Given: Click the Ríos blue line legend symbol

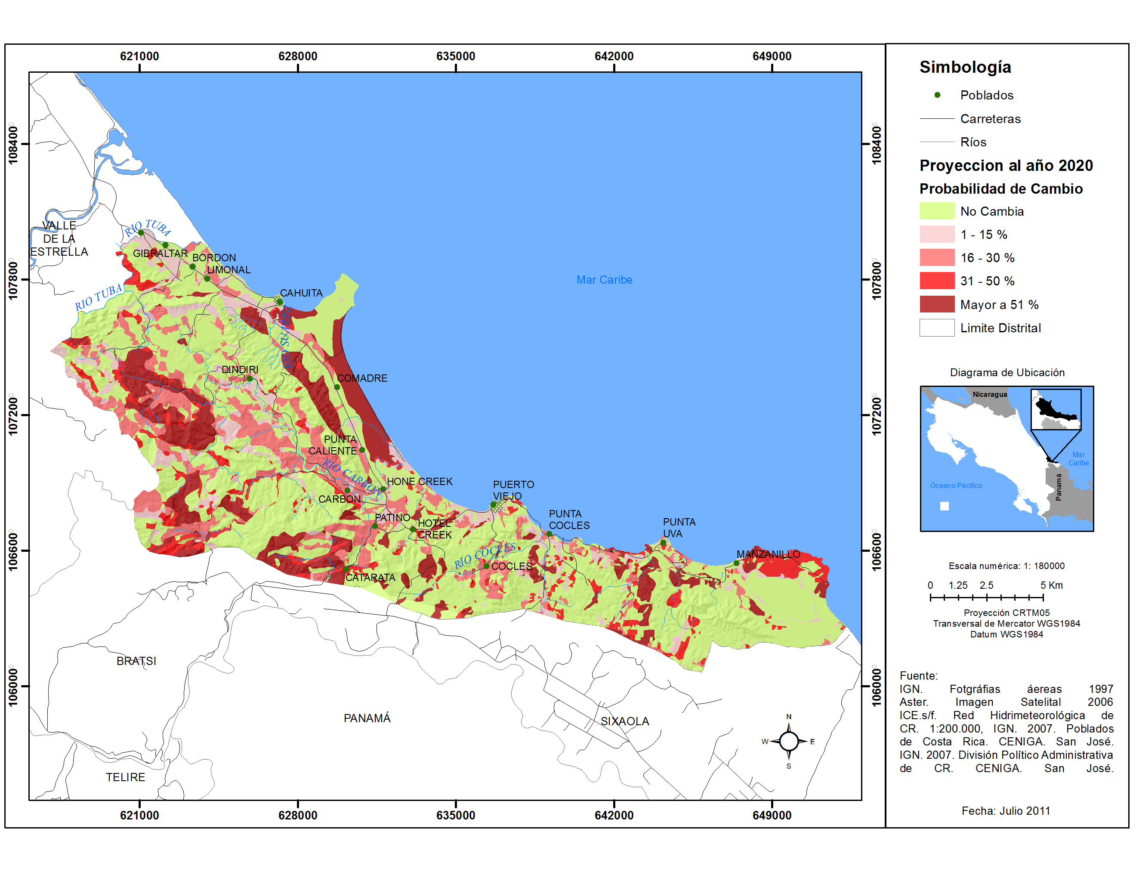Looking at the screenshot, I should (937, 142).
